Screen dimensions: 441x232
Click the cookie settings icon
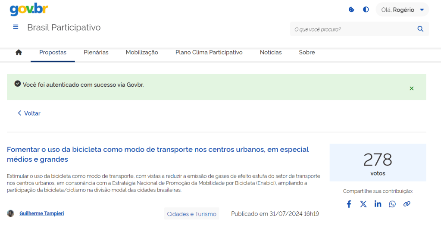(x=351, y=9)
